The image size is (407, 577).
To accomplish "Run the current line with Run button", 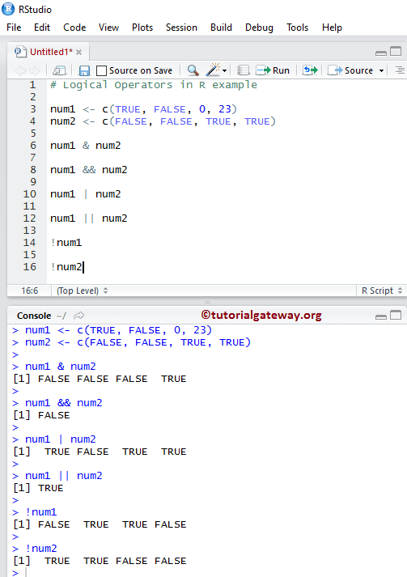I will (273, 70).
